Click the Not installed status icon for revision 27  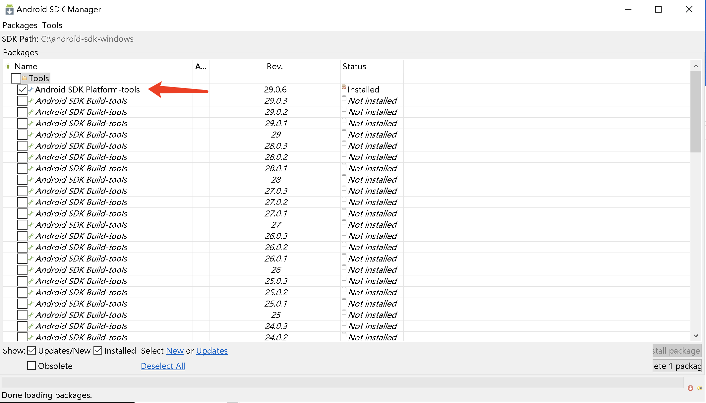pos(344,222)
